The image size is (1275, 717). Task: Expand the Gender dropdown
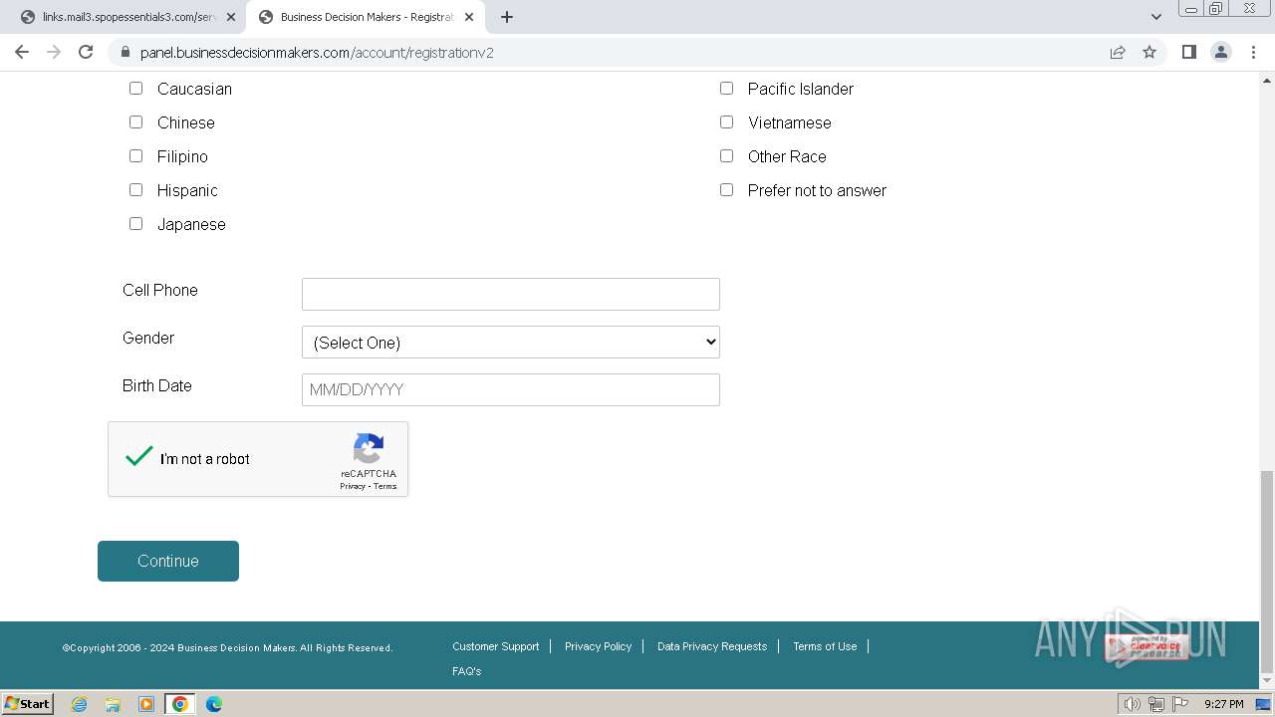tap(510, 342)
